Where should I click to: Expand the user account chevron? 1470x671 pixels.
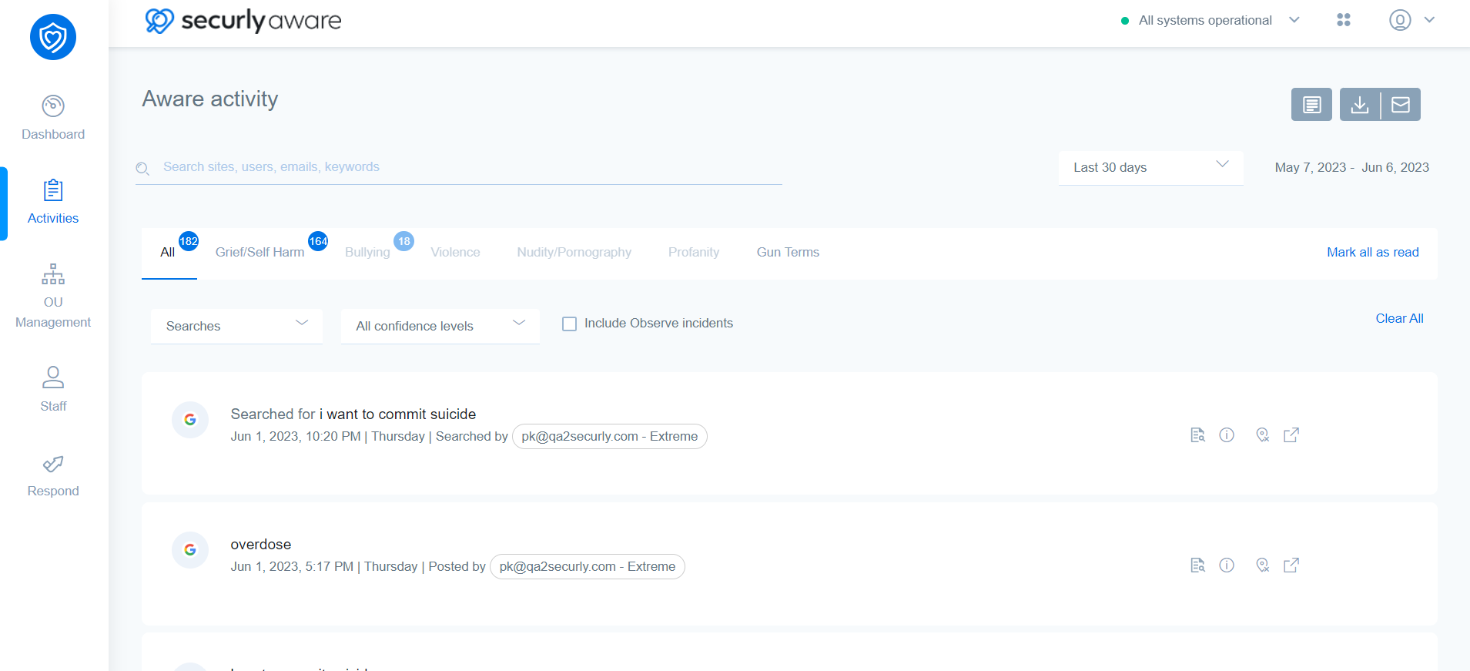[1429, 20]
